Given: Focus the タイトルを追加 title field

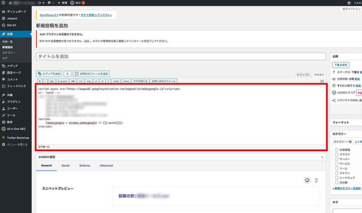Looking at the screenshot, I should [181, 57].
